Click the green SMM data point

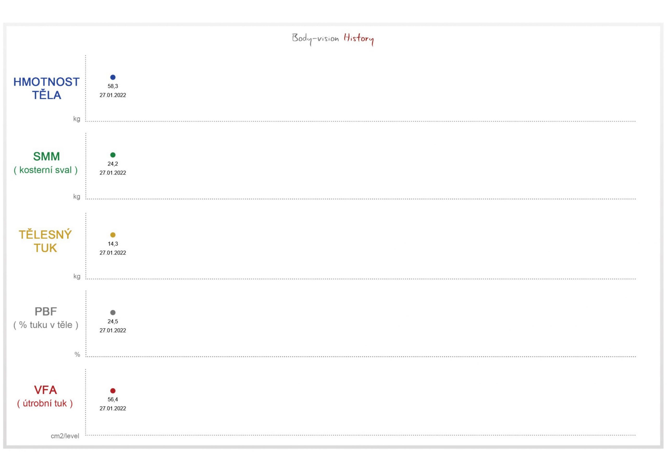[x=113, y=155]
